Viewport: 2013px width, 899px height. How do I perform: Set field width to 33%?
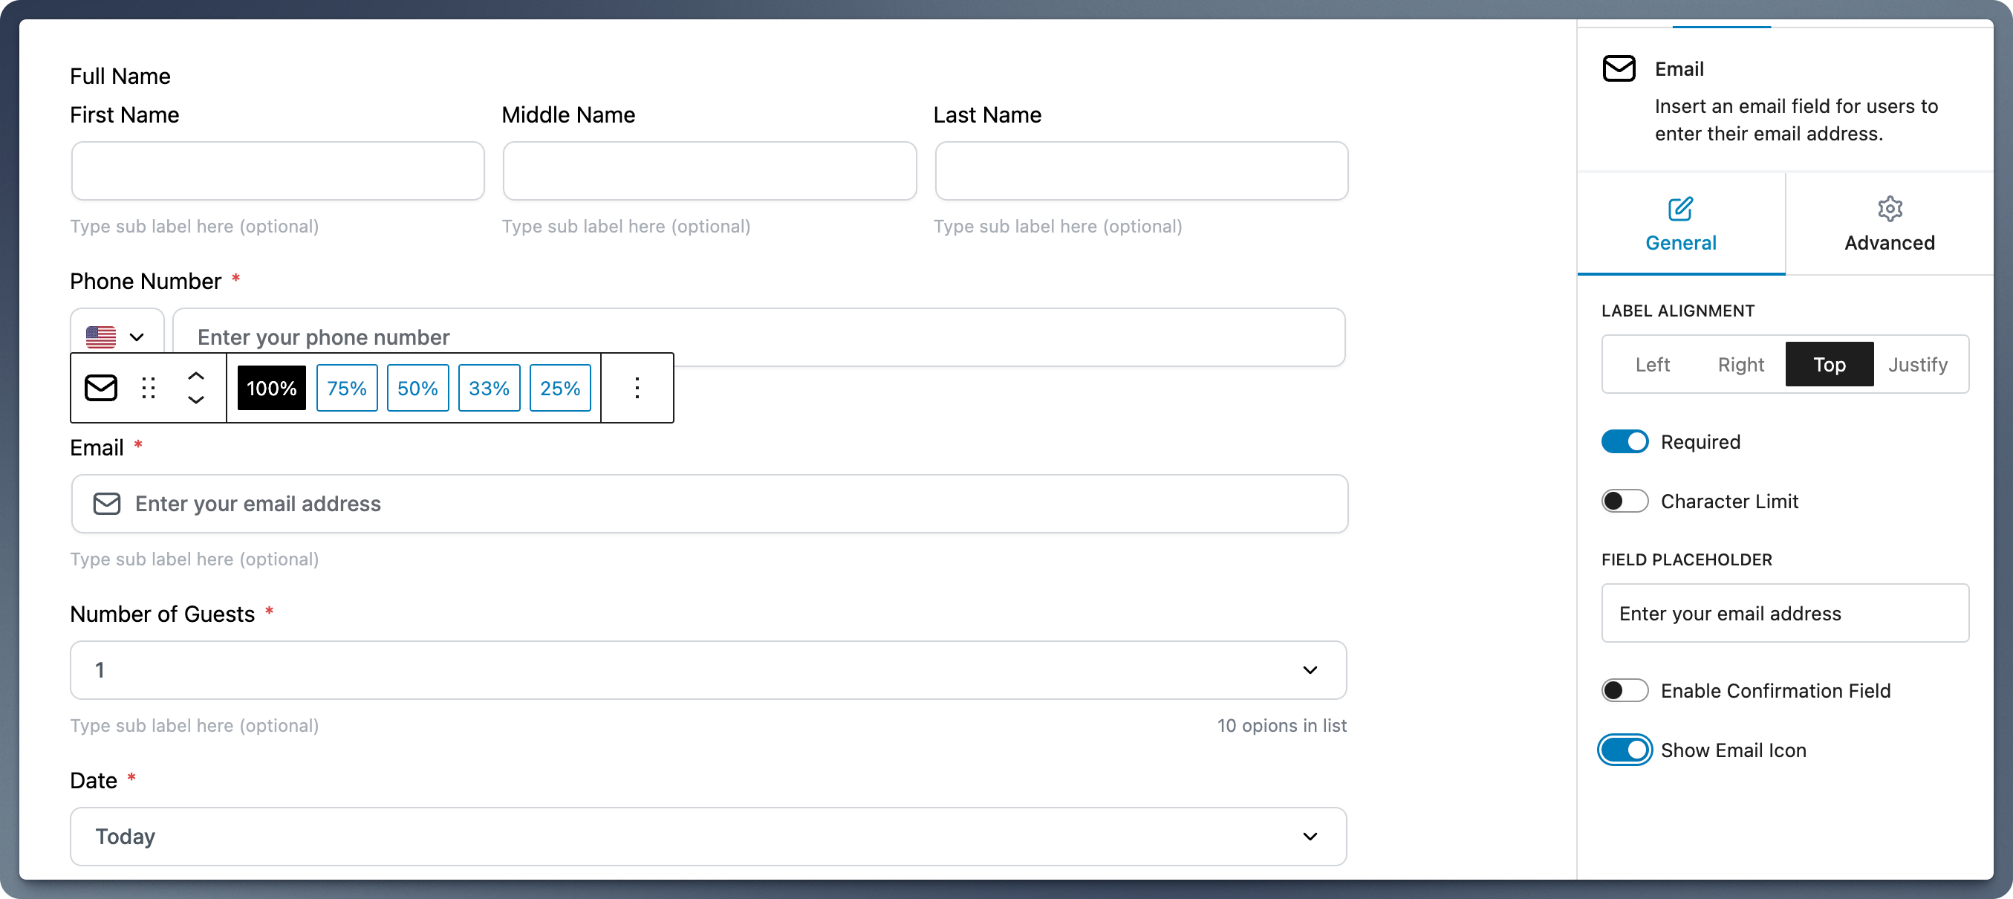(489, 388)
